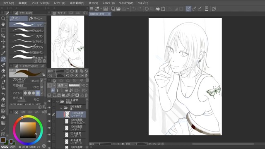Open the ファイル(F) menu
This screenshot has height=149, width=265.
point(8,3)
